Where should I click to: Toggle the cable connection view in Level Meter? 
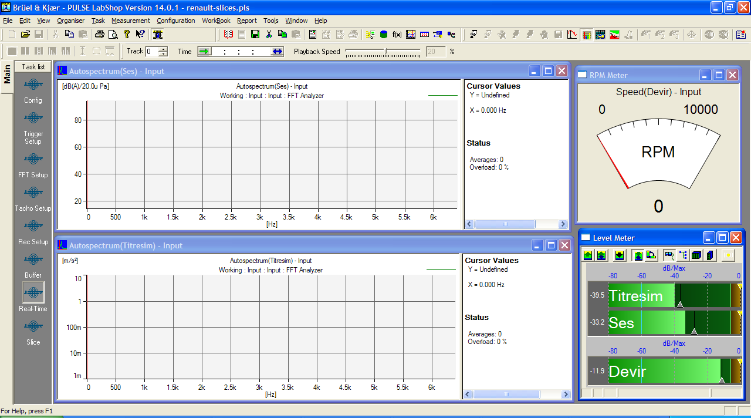[x=669, y=255]
